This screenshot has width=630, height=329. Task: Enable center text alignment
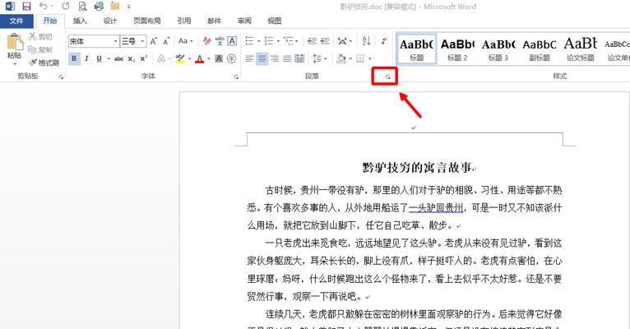pos(263,58)
